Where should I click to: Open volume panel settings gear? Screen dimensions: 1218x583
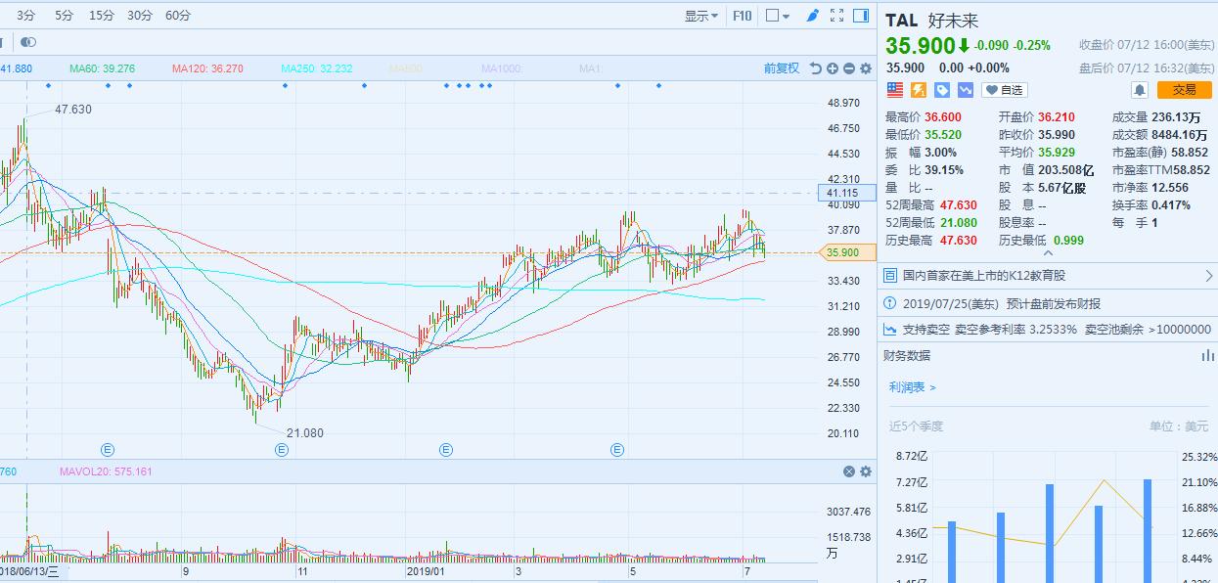coord(865,471)
